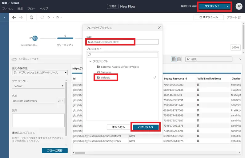The width and height of the screenshot is (245, 158).
Task: Click the 下書き draft badge
Action: tap(113, 6)
